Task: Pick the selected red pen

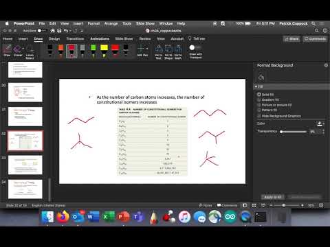Action: point(71,51)
